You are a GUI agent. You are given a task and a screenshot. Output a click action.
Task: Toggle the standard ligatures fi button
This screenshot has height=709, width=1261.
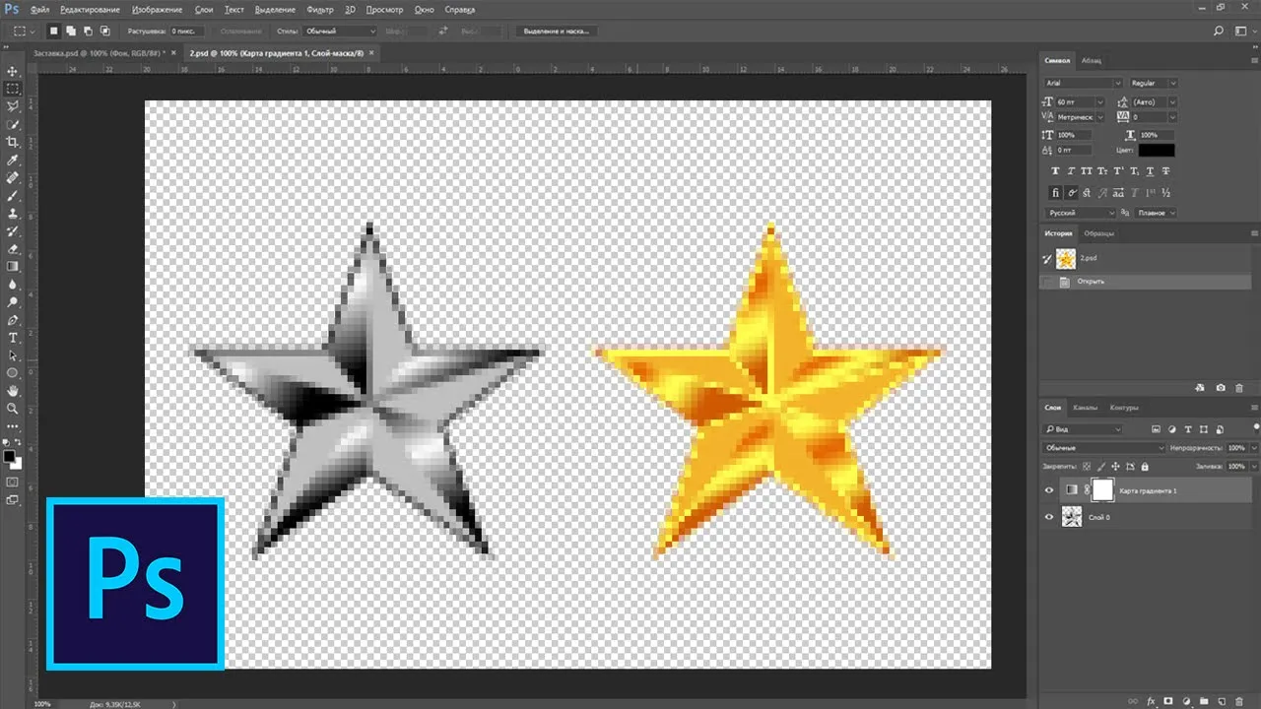coord(1054,192)
